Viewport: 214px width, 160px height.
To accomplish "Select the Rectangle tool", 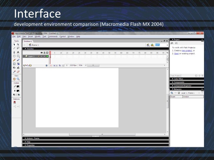I will [18, 56].
